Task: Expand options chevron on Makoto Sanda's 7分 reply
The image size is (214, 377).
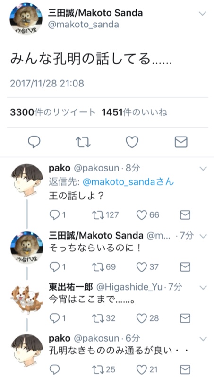Action: tap(203, 237)
